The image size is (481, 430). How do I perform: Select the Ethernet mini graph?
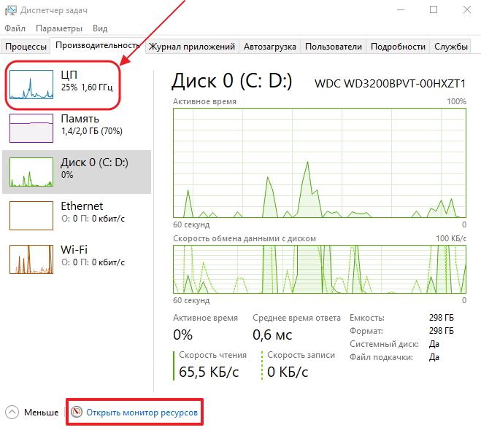point(31,216)
